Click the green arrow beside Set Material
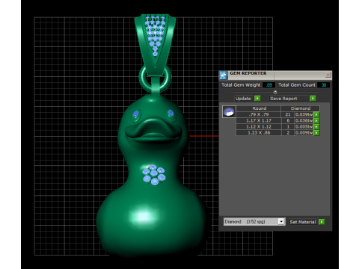 pyautogui.click(x=322, y=222)
